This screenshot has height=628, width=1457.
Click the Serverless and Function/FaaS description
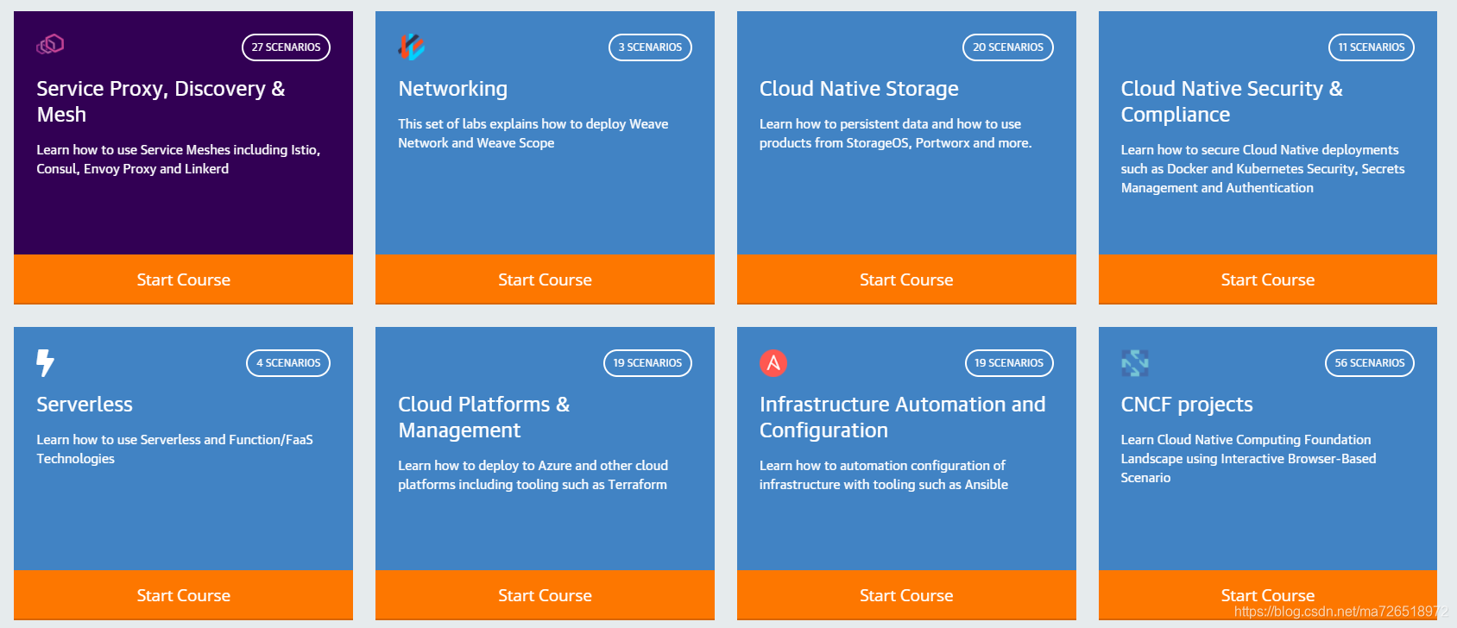point(174,449)
